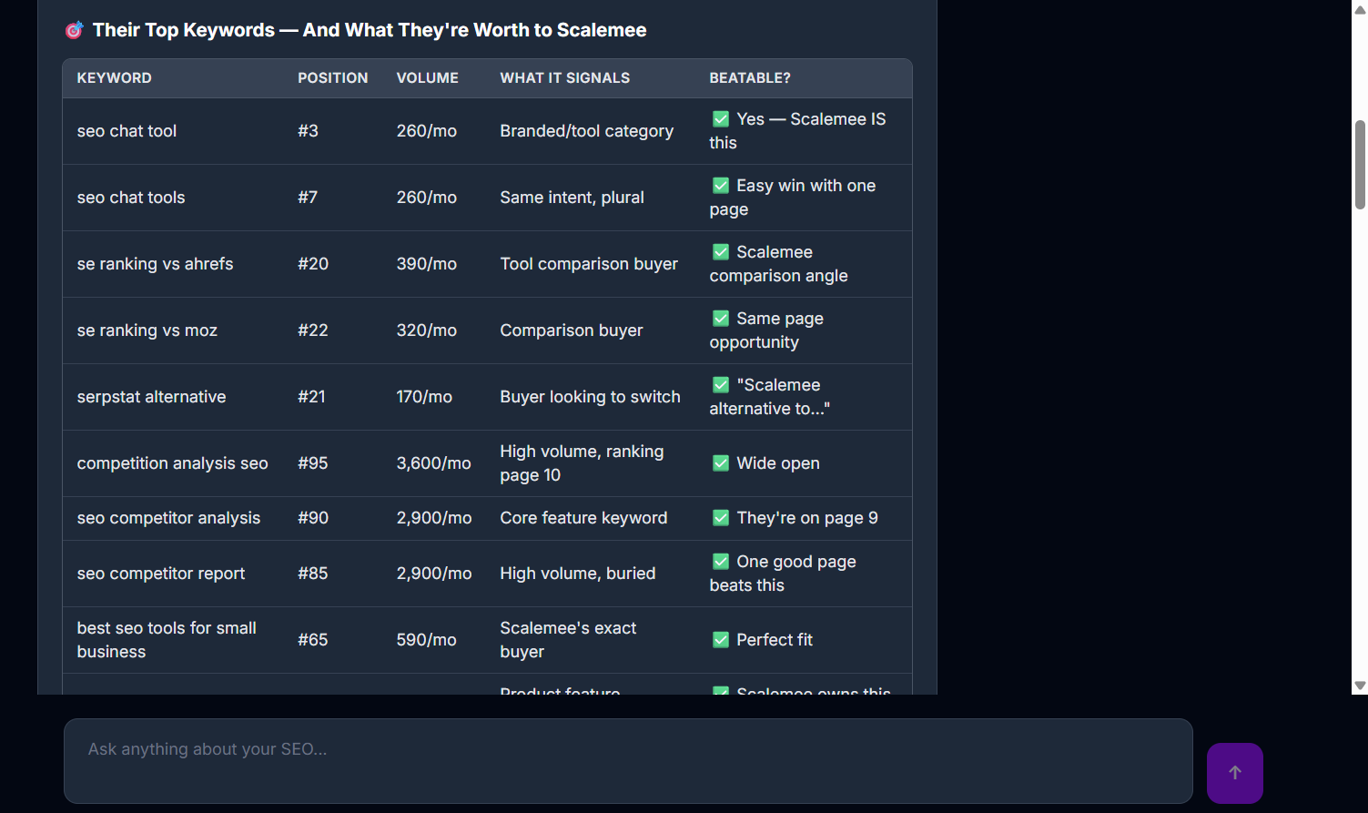Click the green check beside 'They're on page 9'

point(721,518)
